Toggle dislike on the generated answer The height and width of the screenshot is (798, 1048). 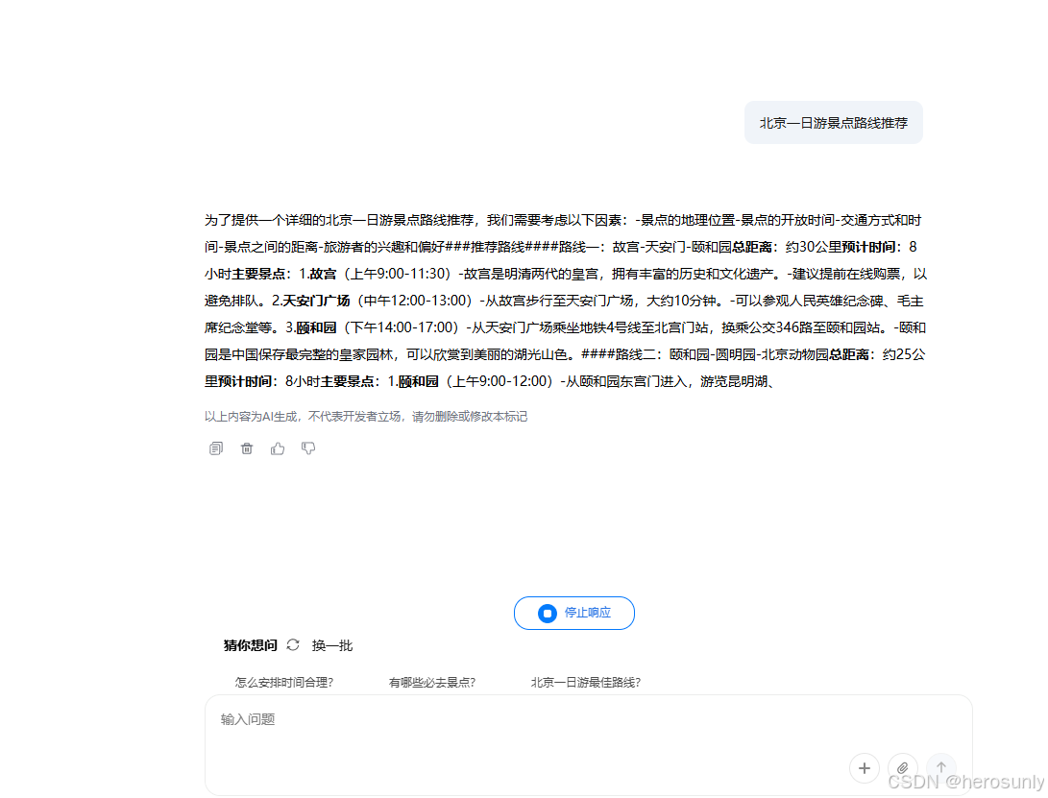point(308,447)
